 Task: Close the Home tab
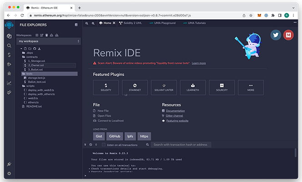114,23
